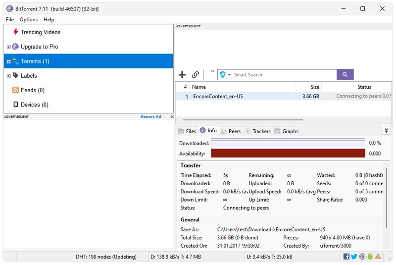This screenshot has height=265, width=396.
Task: Expand the Upgrade to Pro node
Action: 8,47
